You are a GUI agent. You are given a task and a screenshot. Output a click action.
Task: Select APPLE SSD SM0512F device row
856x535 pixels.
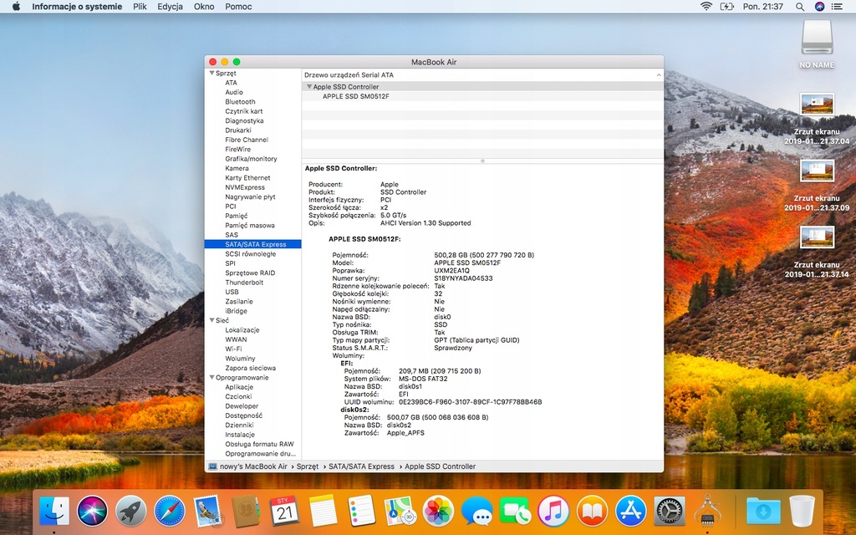click(x=355, y=96)
